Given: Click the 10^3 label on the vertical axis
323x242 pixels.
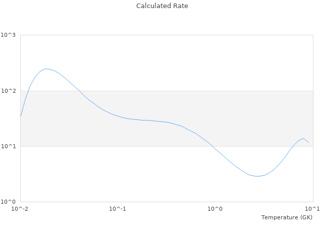Looking at the screenshot, I should click(8, 35).
